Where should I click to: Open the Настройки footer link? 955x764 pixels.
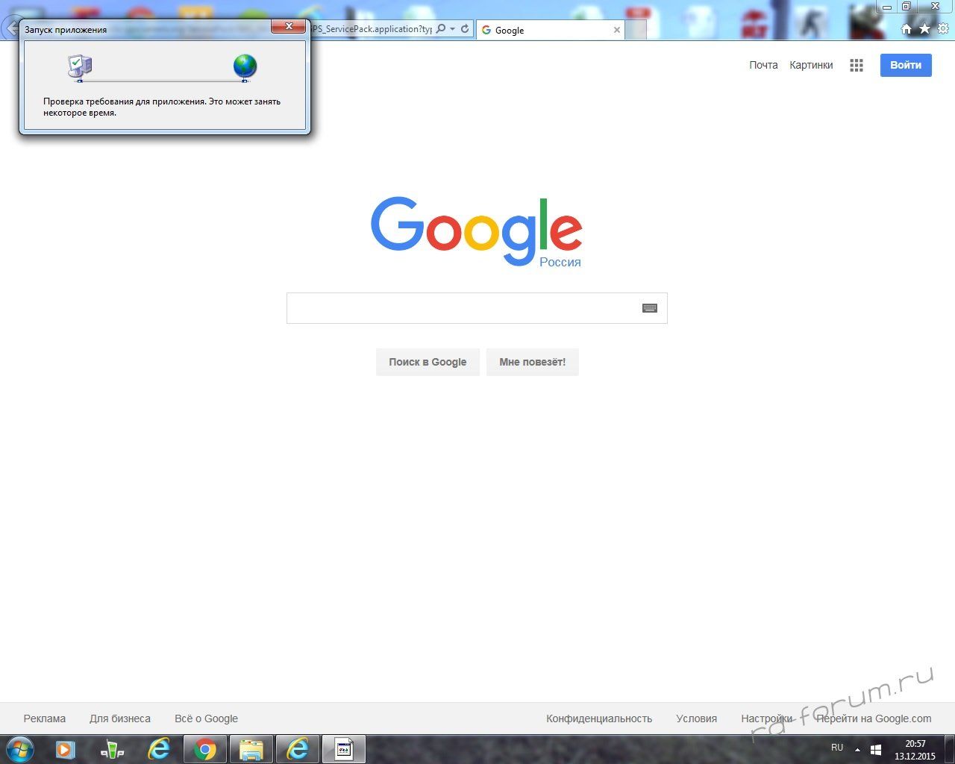coord(767,718)
